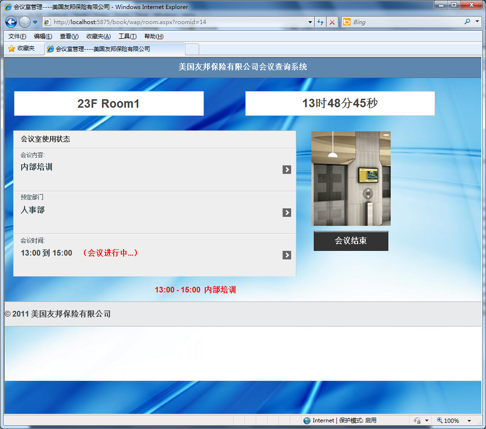The height and width of the screenshot is (429, 486).
Task: Click the 会议结束 button
Action: (x=351, y=241)
